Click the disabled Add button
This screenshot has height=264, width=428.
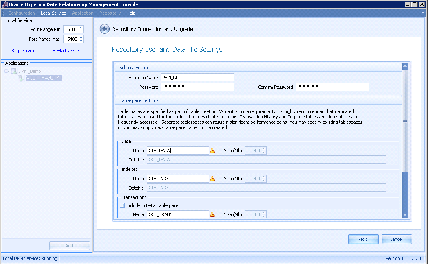(70, 246)
